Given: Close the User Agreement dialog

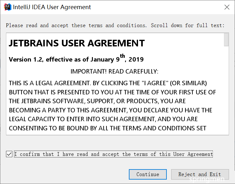Looking at the screenshot, I should (227, 7).
